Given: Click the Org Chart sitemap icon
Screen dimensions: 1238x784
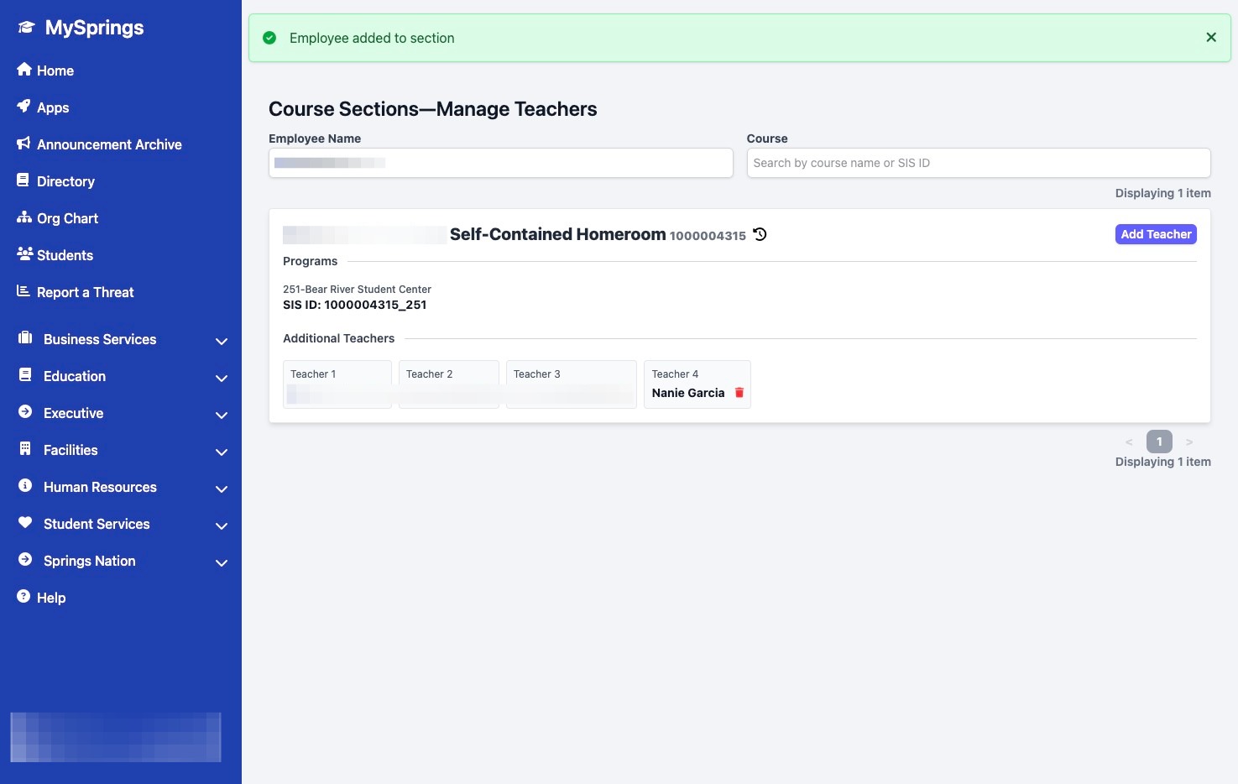Looking at the screenshot, I should click(24, 217).
